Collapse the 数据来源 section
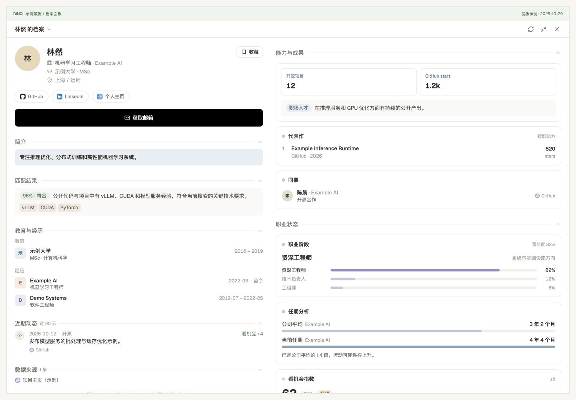This screenshot has width=576, height=400. (260, 370)
